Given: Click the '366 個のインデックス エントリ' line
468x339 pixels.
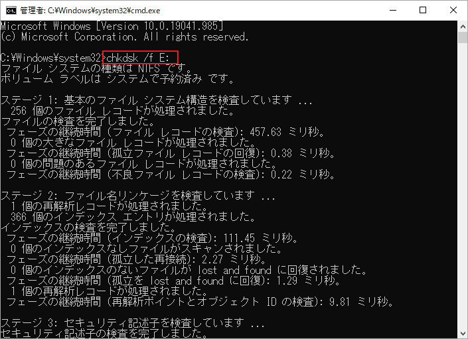Looking at the screenshot, I should pyautogui.click(x=133, y=218).
